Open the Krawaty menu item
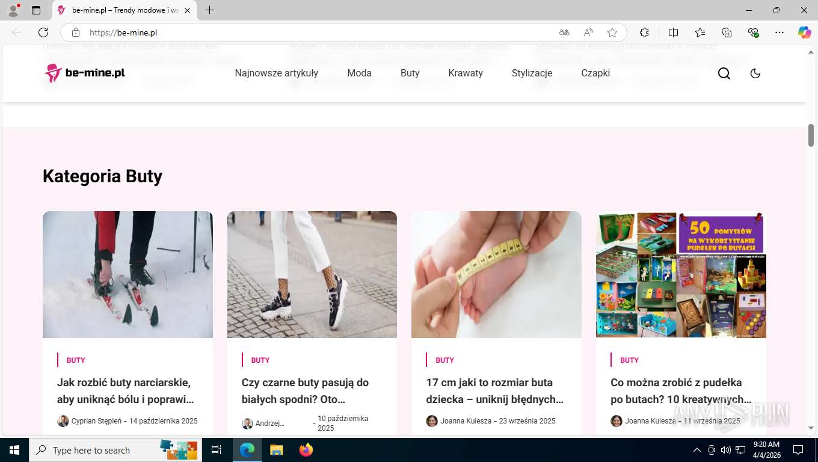This screenshot has width=818, height=462. point(466,73)
